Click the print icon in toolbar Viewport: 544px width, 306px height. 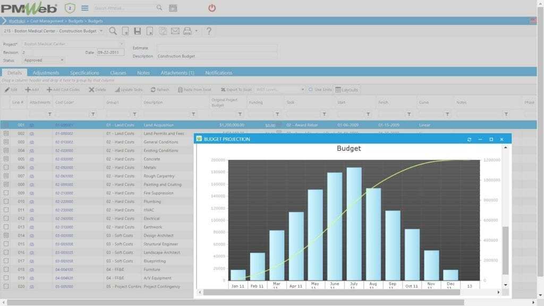click(187, 31)
